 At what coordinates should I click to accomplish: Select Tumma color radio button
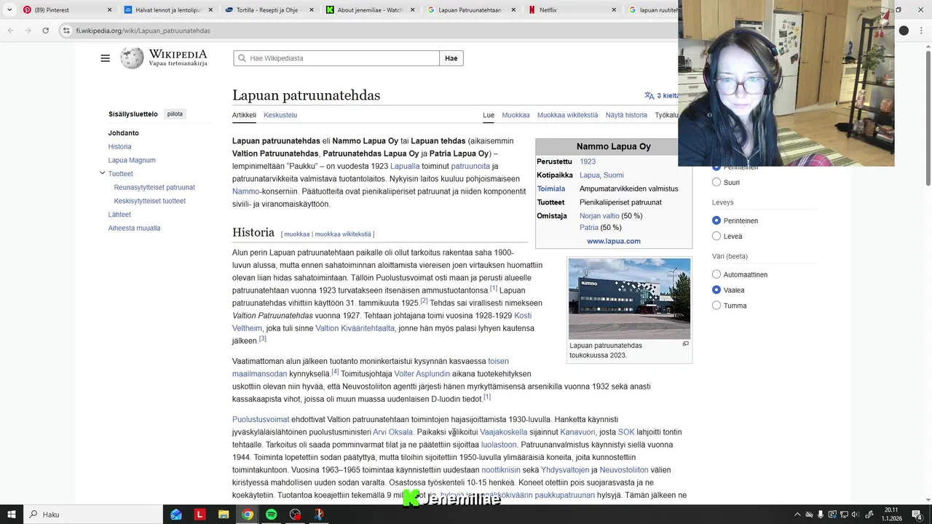[716, 306]
